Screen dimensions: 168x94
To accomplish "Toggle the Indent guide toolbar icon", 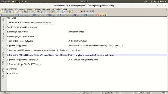I will click(x=64, y=11).
